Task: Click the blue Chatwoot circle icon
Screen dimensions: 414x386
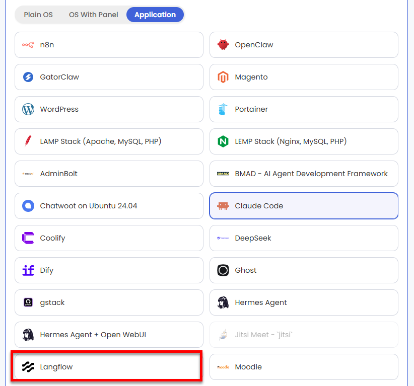Action: [28, 206]
